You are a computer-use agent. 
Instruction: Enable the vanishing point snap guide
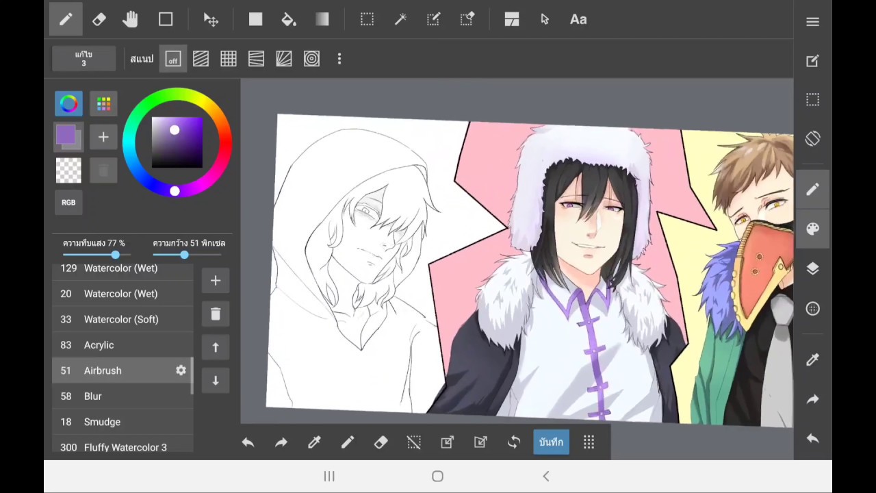(x=284, y=59)
